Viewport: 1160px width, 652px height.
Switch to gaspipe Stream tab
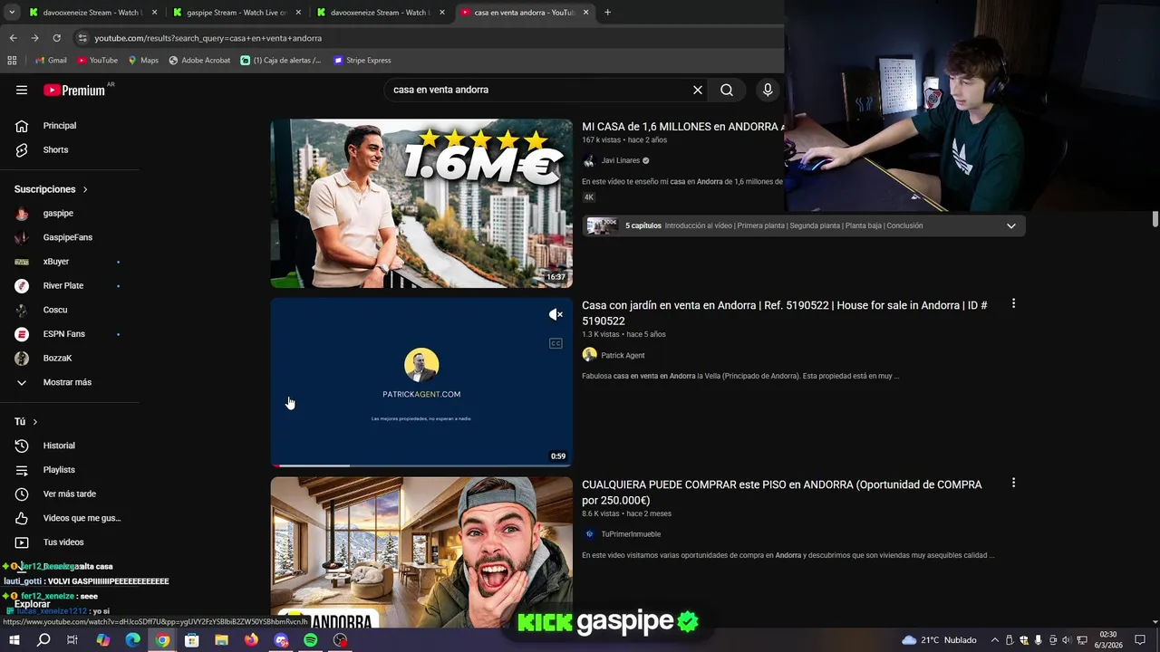pyautogui.click(x=236, y=13)
